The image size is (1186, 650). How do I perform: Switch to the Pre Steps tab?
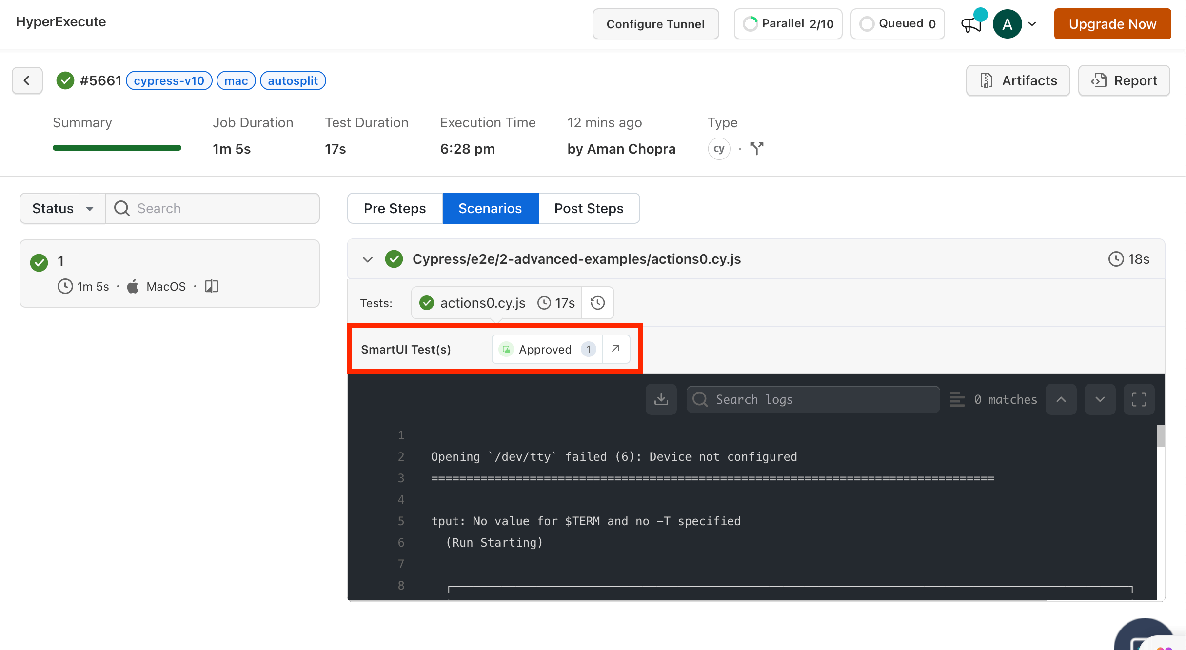(x=395, y=208)
